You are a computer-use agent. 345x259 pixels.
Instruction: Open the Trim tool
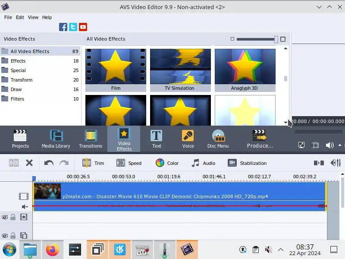click(x=93, y=163)
